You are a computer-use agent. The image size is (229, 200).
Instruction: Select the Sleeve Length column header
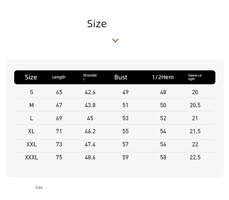click(195, 77)
